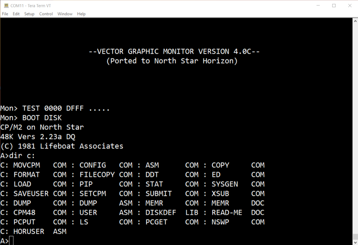Close the Tera Term window
The image size is (358, 245).
coord(350,6)
